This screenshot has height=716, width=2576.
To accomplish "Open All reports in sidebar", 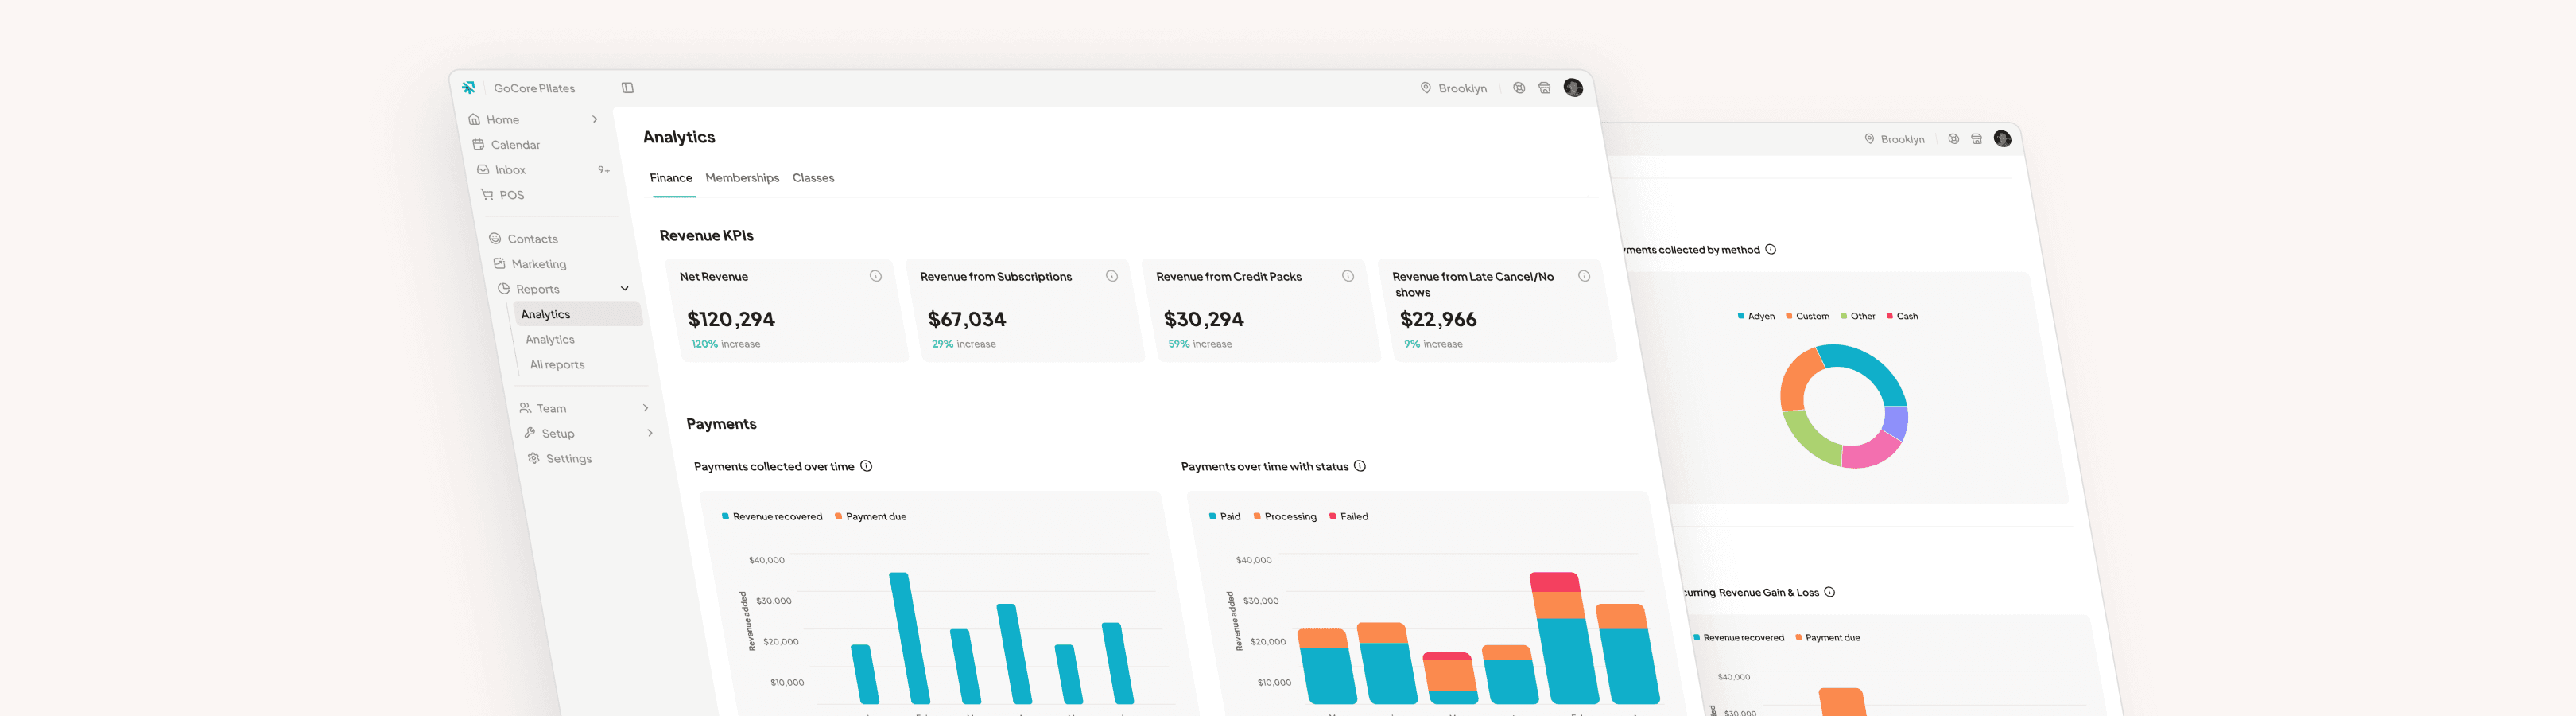I will pos(557,365).
